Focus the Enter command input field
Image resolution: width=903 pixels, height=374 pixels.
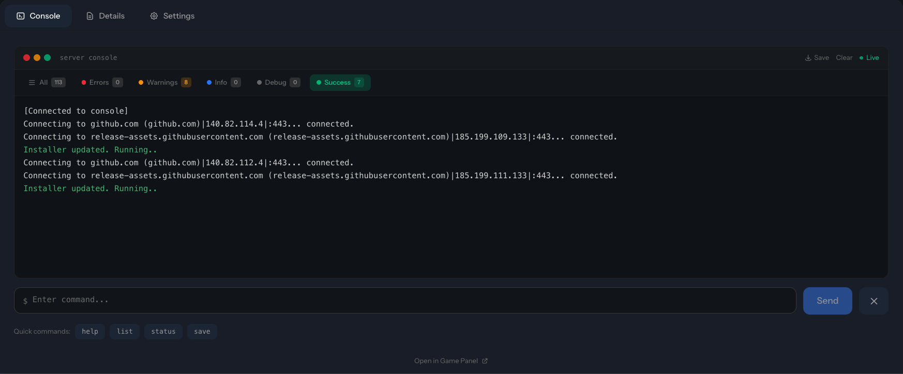pos(405,300)
